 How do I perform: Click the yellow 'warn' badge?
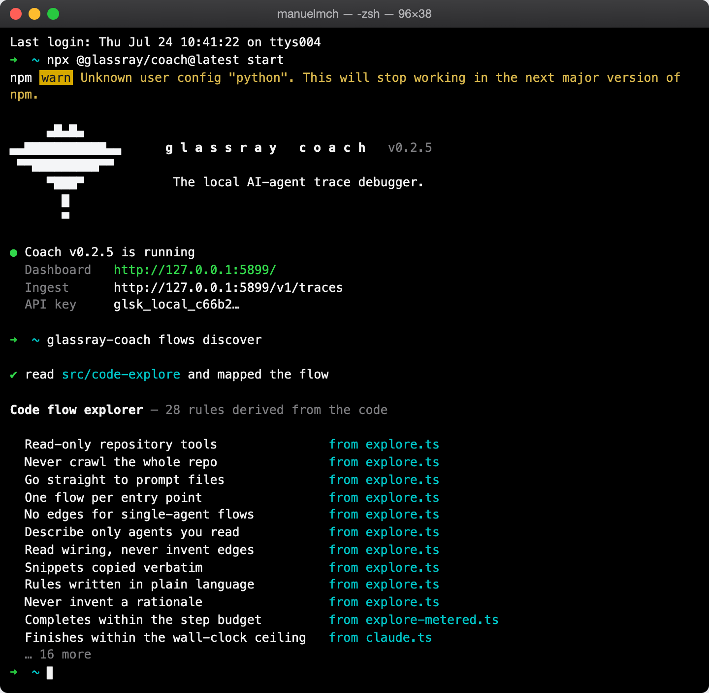56,77
